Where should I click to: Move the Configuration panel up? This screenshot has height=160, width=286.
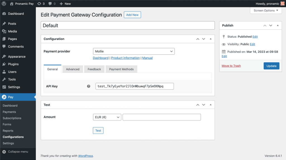[198, 39]
